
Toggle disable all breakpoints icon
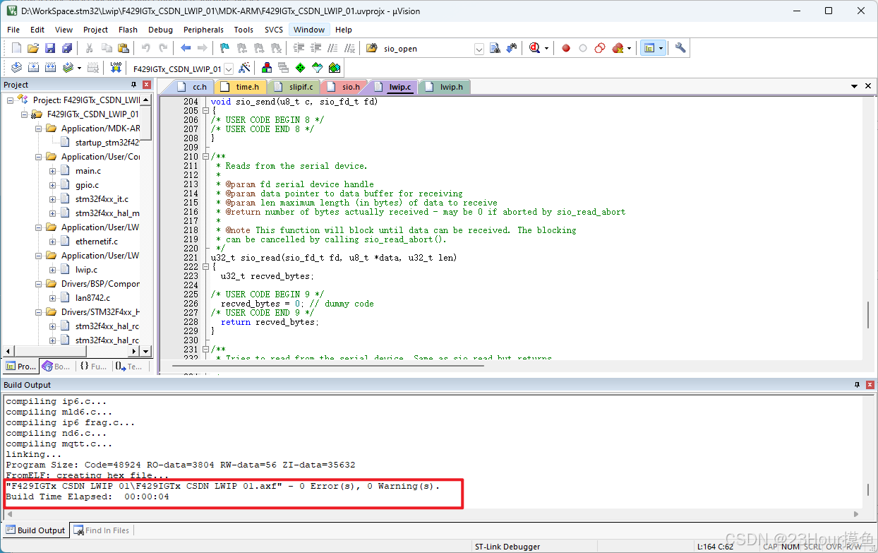pos(599,47)
